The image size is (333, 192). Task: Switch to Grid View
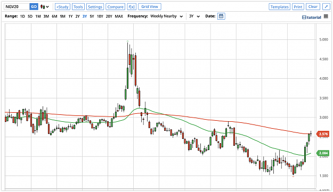click(150, 7)
